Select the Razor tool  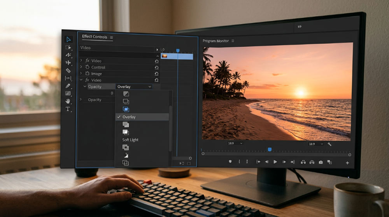(68, 71)
